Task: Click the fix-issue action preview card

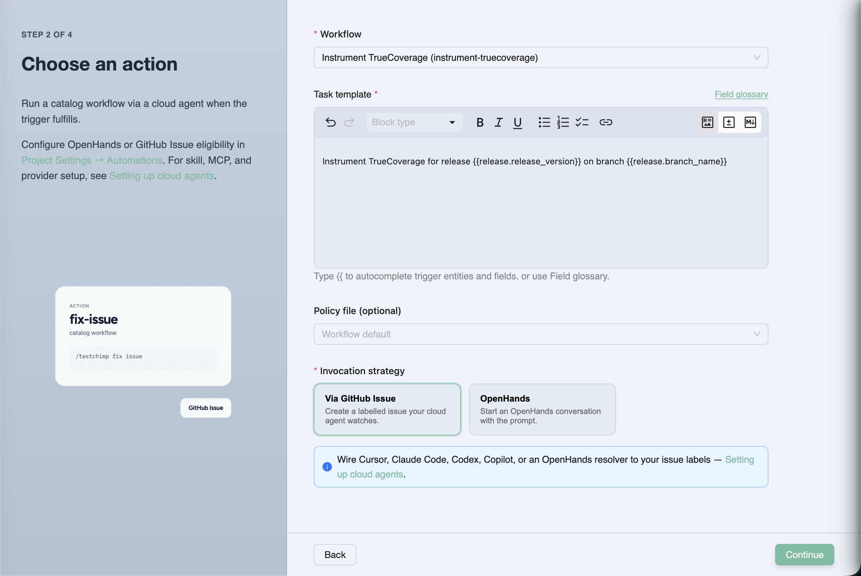Action: tap(143, 336)
